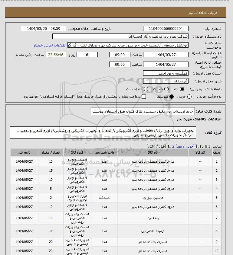Image resolution: width=233 pixels, height=255 pixels.
Task: Select item name رله قدرت
Action: (x=153, y=218)
